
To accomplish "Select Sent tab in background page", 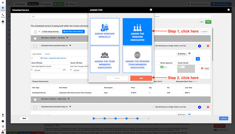I will point(33,4).
